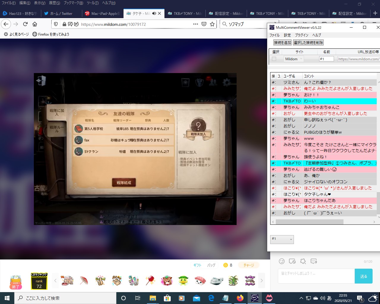Image resolution: width=380 pixels, height=304 pixels.
Task: Open the VOTE 終了 badge
Action: [x=16, y=282]
